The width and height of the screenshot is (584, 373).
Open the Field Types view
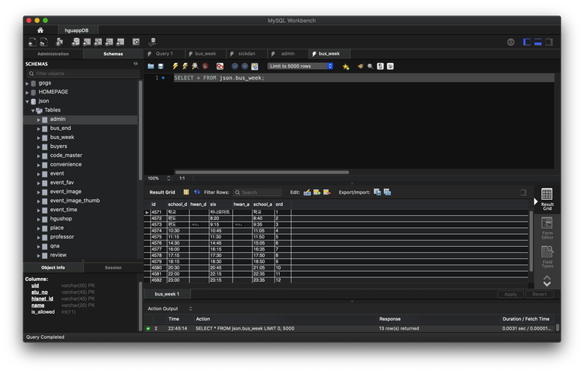[547, 257]
